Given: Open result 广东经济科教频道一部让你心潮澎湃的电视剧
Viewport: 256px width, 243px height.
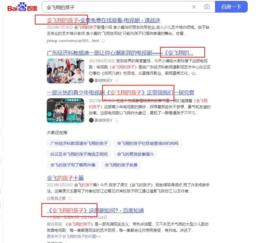Looking at the screenshot, I should pos(120,53).
